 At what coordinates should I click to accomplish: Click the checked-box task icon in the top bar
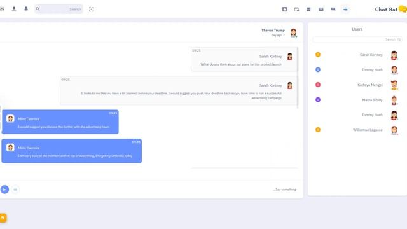308,10
